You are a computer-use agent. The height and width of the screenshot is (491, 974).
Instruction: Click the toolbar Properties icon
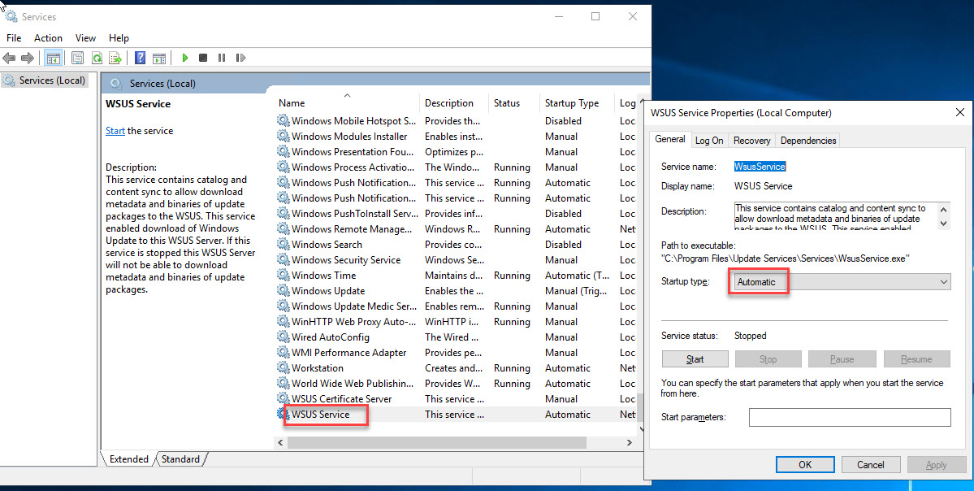click(77, 58)
